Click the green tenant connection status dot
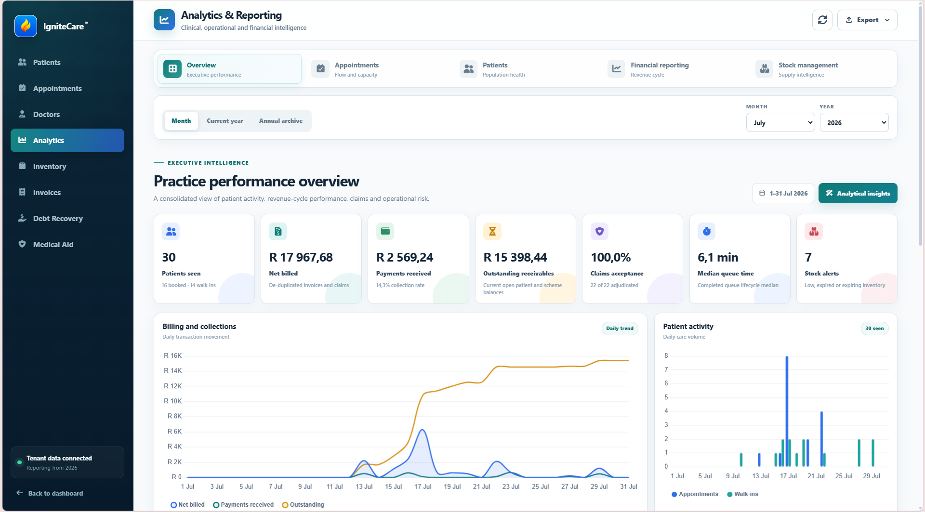This screenshot has height=512, width=925. 19,462
